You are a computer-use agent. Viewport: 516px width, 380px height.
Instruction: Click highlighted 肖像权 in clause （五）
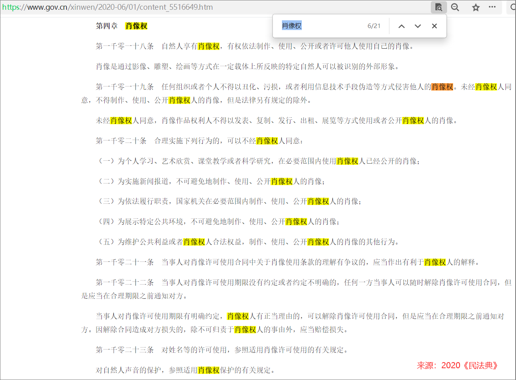click(195, 242)
